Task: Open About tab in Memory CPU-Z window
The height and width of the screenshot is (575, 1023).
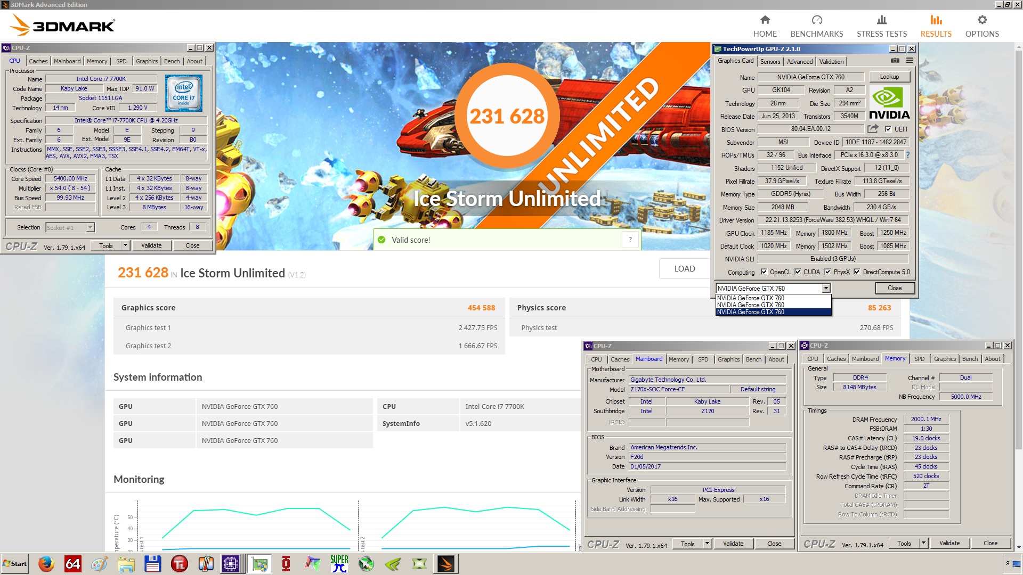Action: (x=992, y=359)
